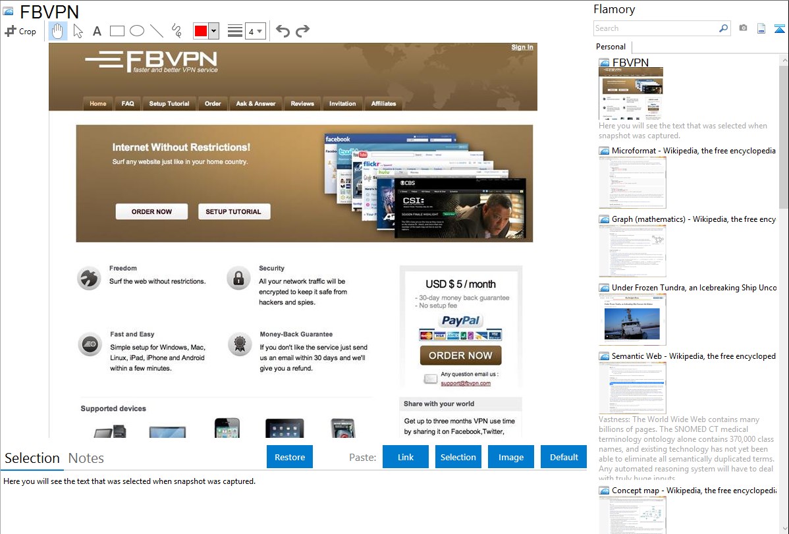Click the Fast and Easy icon
The height and width of the screenshot is (534, 789).
(x=90, y=344)
